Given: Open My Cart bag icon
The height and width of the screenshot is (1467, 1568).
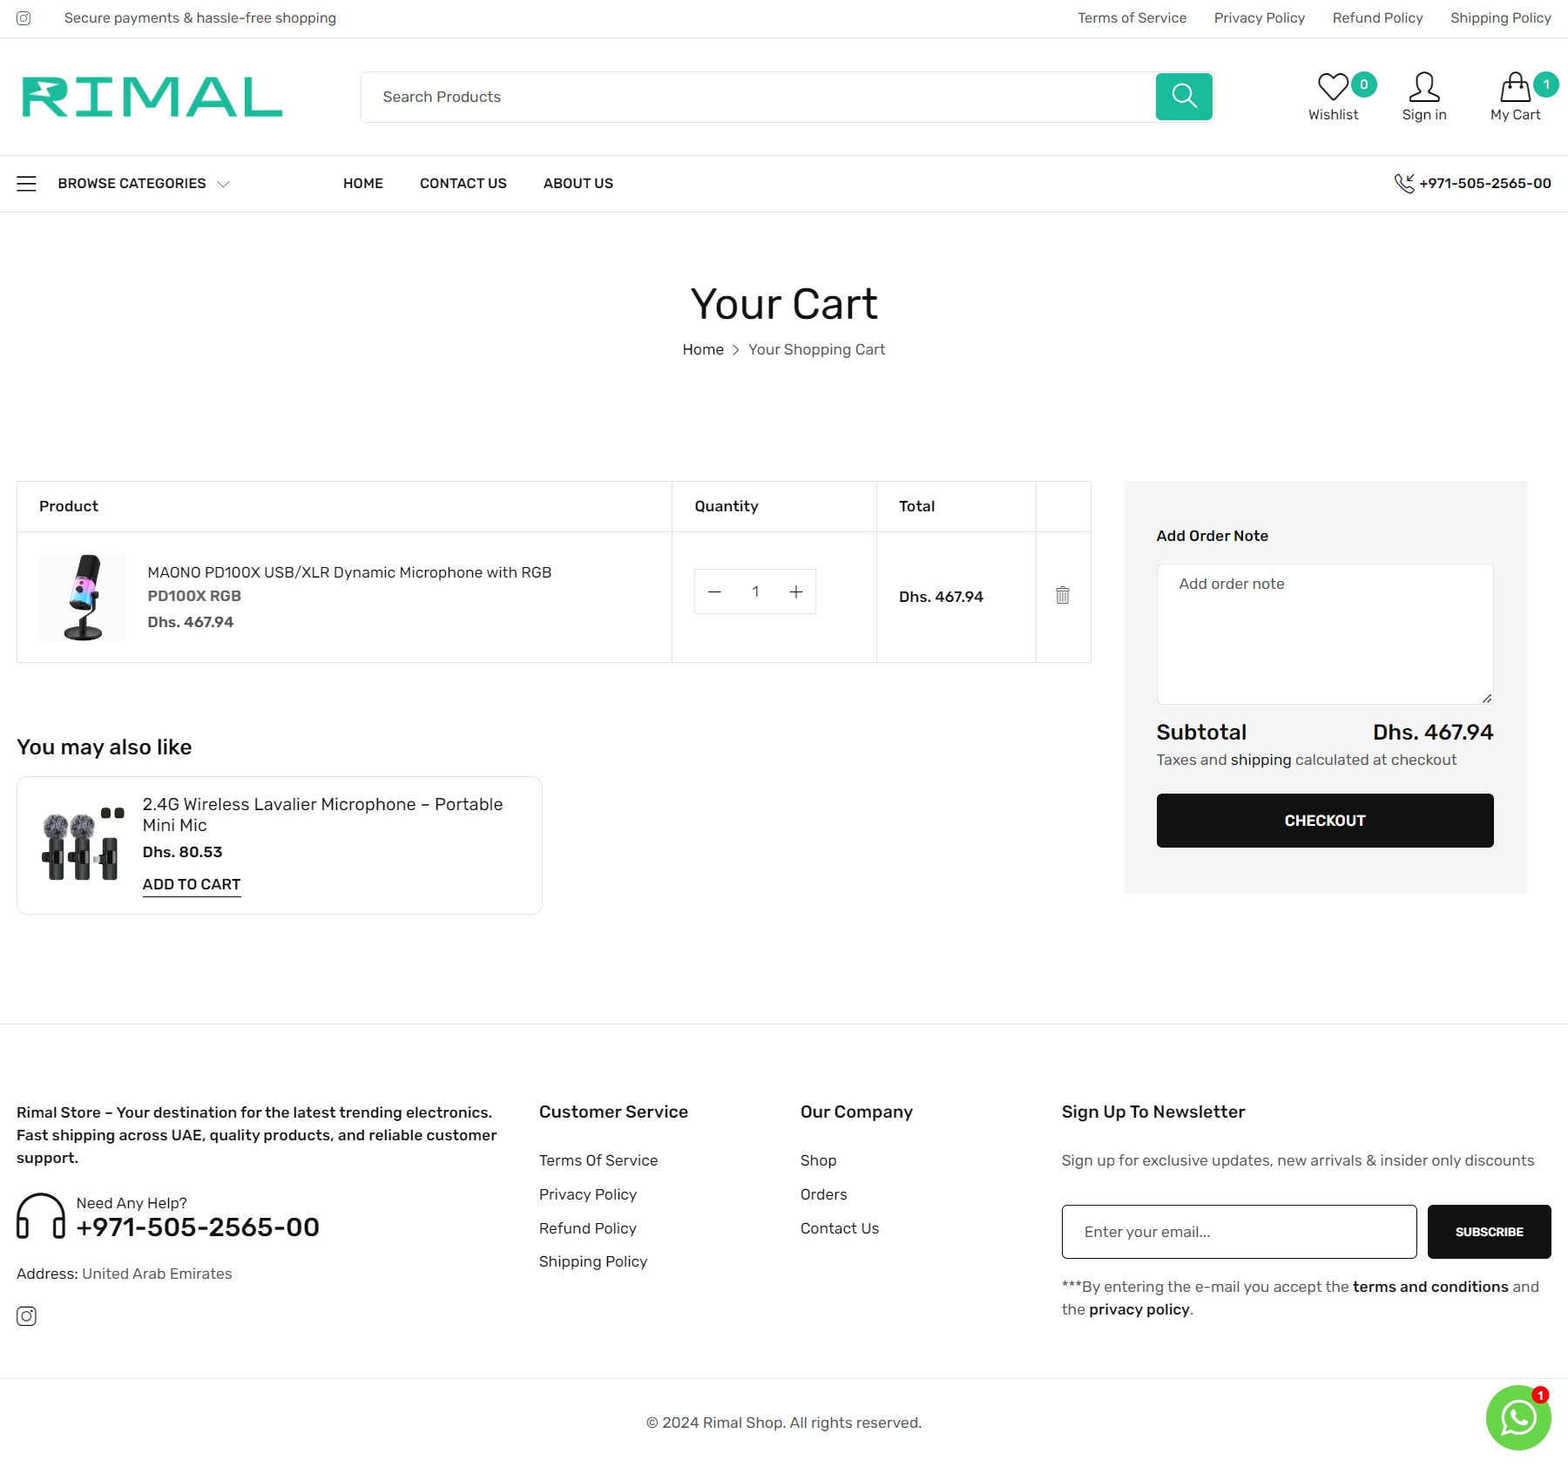Looking at the screenshot, I should (1515, 88).
